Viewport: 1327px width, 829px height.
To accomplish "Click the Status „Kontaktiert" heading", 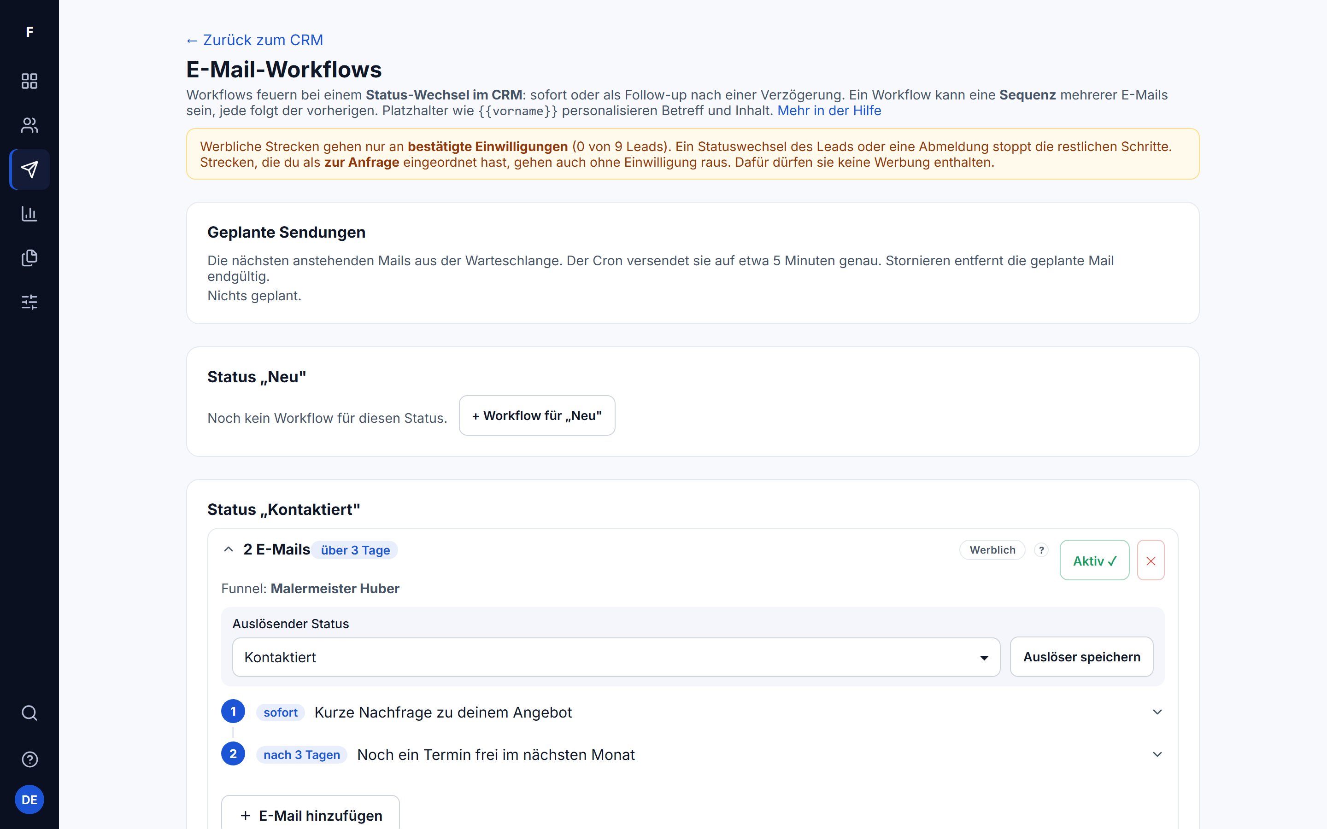I will click(283, 509).
